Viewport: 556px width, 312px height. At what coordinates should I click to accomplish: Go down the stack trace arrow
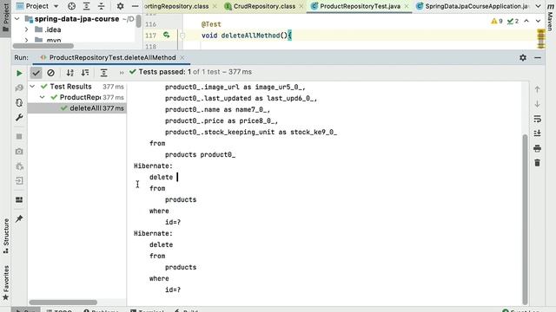pyautogui.click(x=537, y=104)
